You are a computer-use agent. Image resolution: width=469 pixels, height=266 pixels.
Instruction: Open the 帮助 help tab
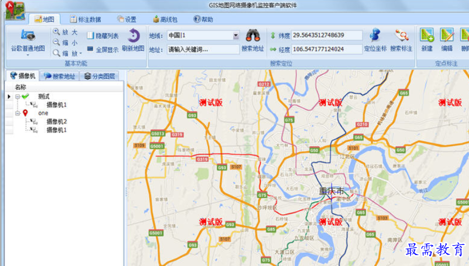(203, 19)
